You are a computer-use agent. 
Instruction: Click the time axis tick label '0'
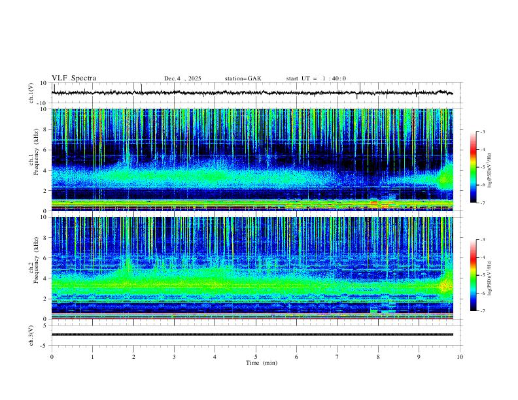coord(52,357)
